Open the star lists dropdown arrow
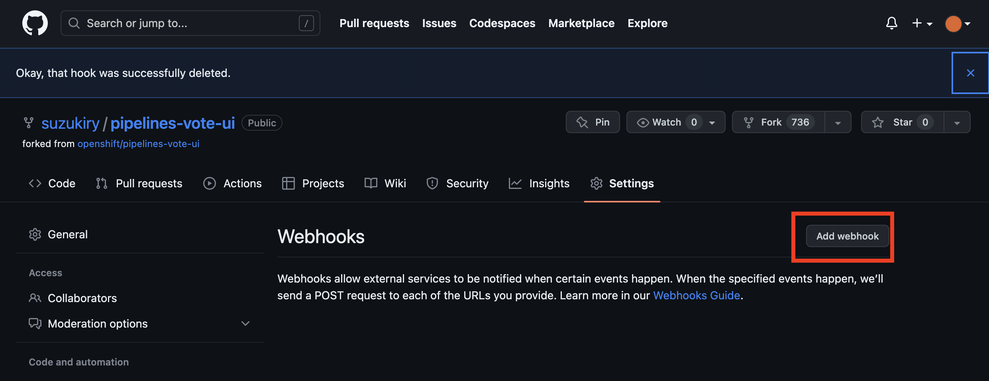 [x=957, y=122]
